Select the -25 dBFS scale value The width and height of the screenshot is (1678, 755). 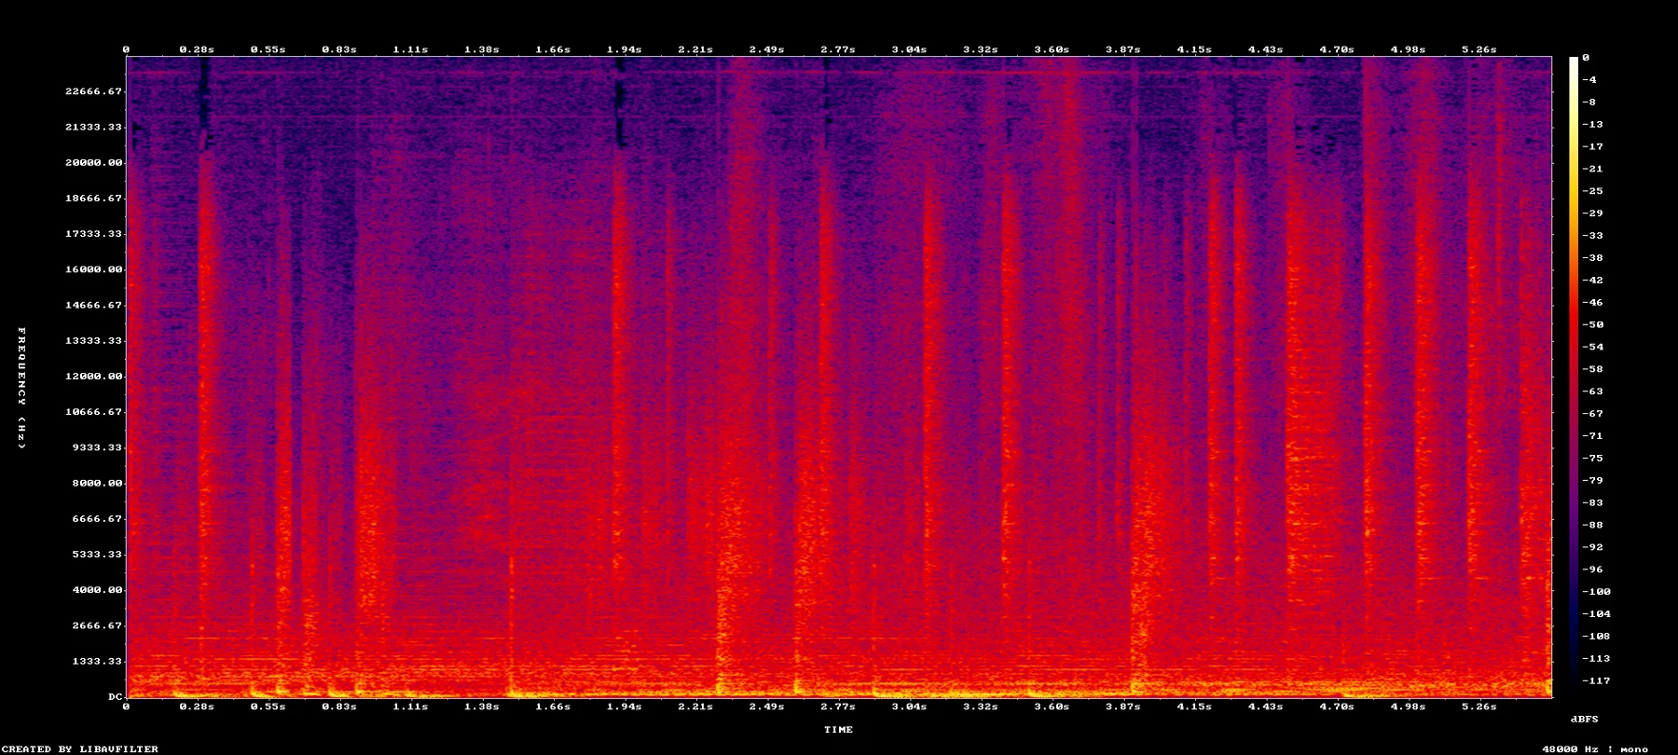(1592, 191)
